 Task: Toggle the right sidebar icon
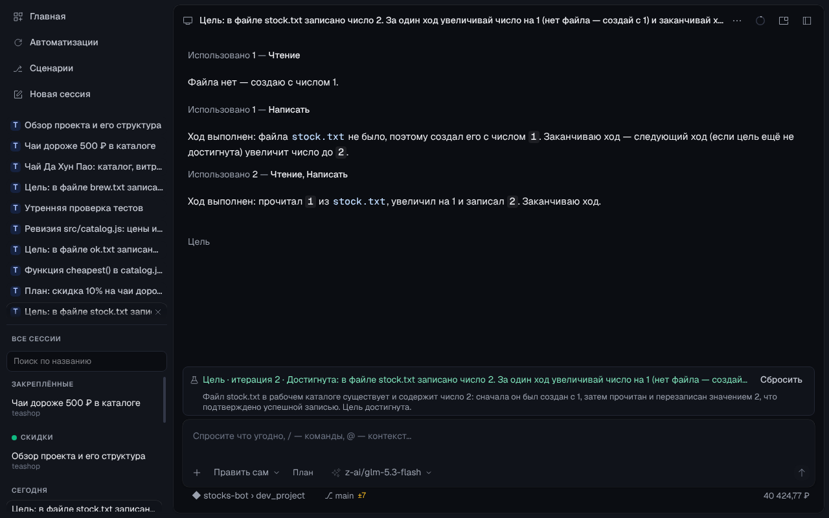(x=807, y=21)
